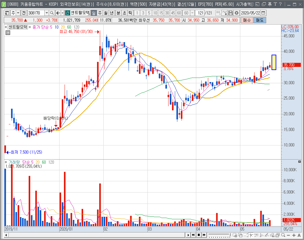Click the 센트랄모텍 chart legend label
Screen dimensions: 304x240
(18, 27)
